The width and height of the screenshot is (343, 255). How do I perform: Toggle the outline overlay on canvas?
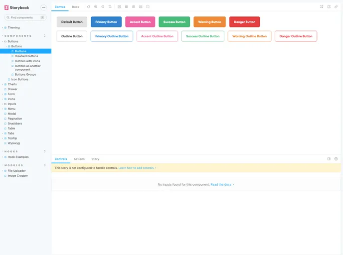click(x=148, y=7)
